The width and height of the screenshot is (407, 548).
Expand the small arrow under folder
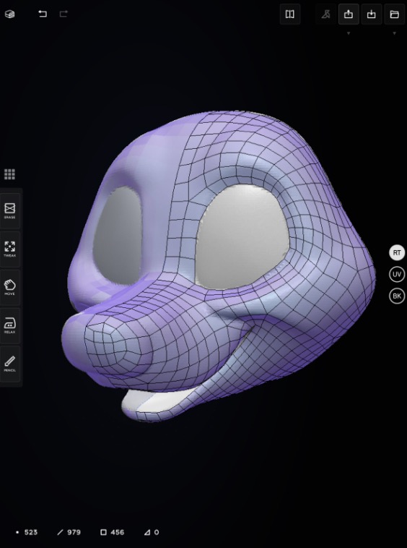[x=395, y=33]
